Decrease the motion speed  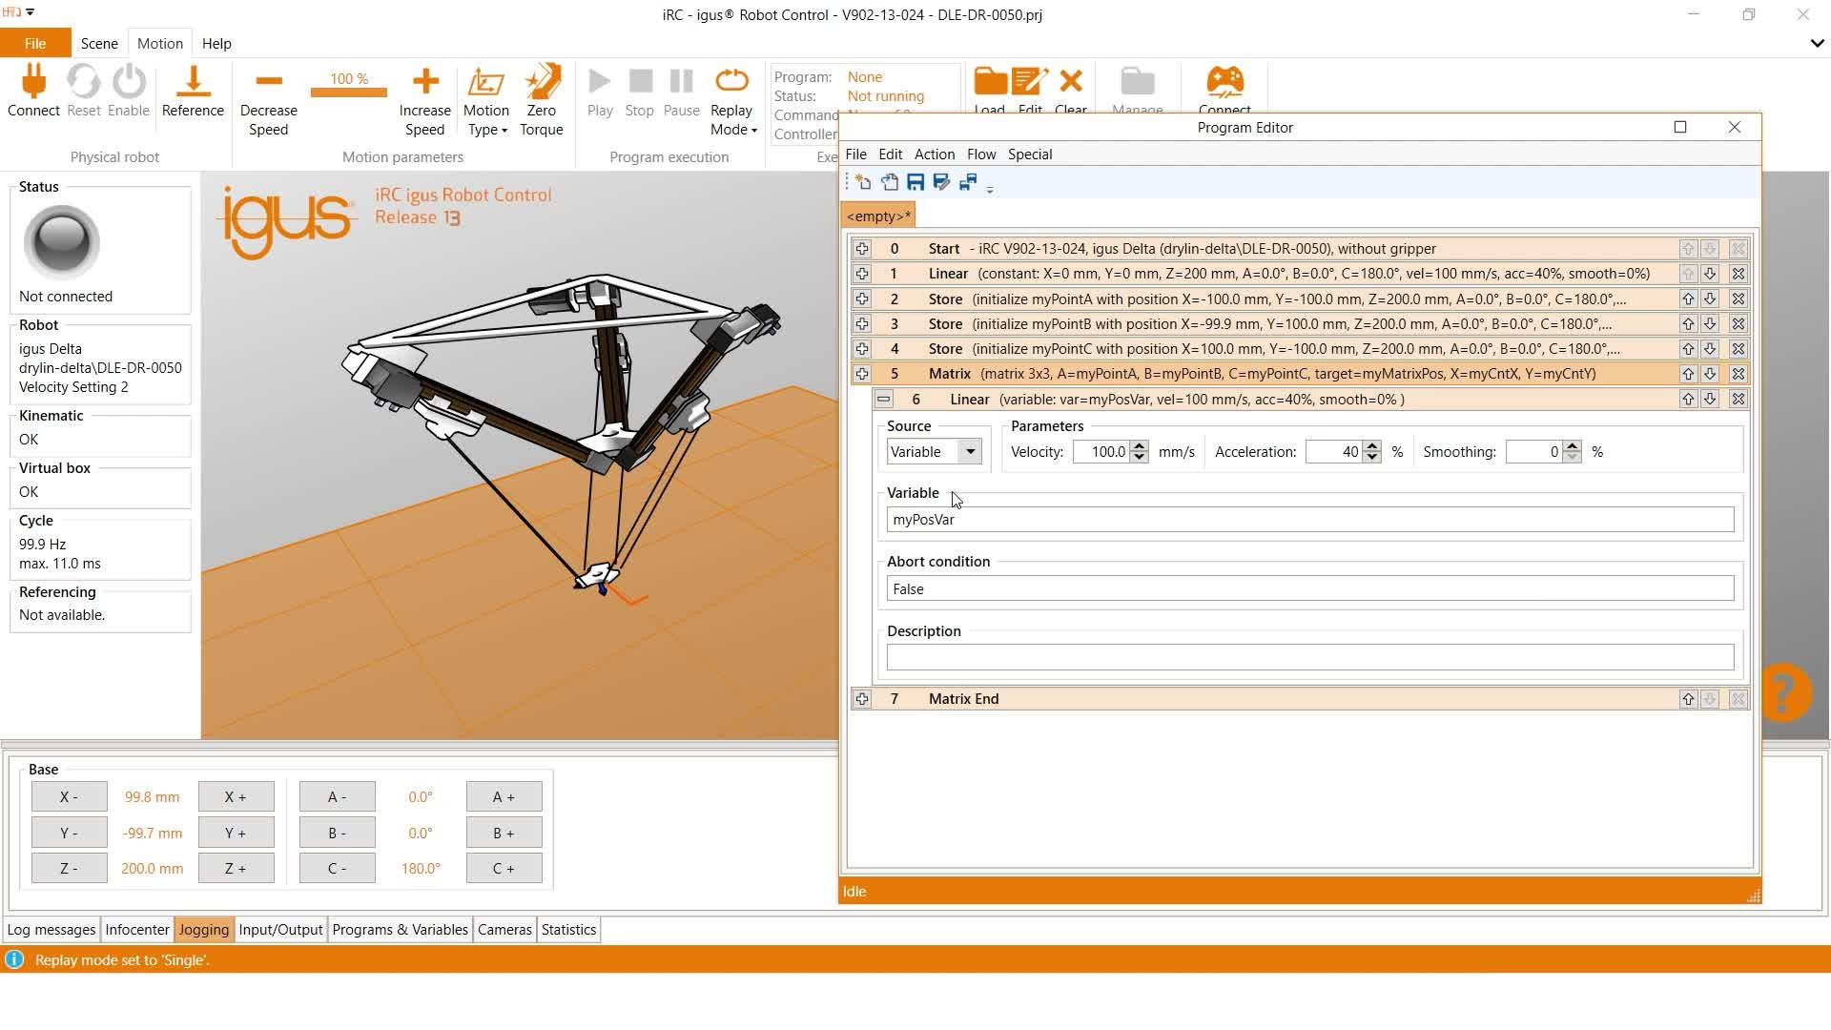tap(269, 100)
